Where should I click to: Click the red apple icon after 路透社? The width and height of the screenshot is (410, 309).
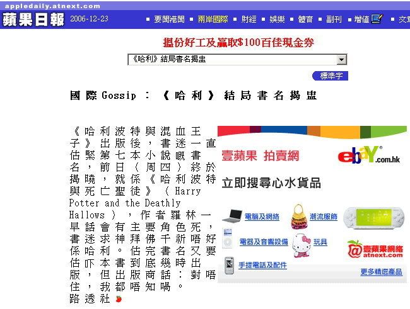pos(119,299)
